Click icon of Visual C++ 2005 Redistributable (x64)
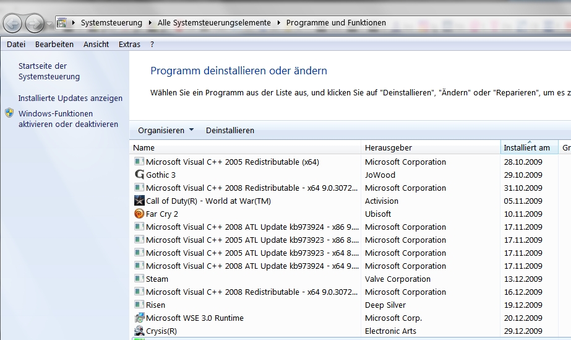The height and width of the screenshot is (340, 571). pos(139,162)
